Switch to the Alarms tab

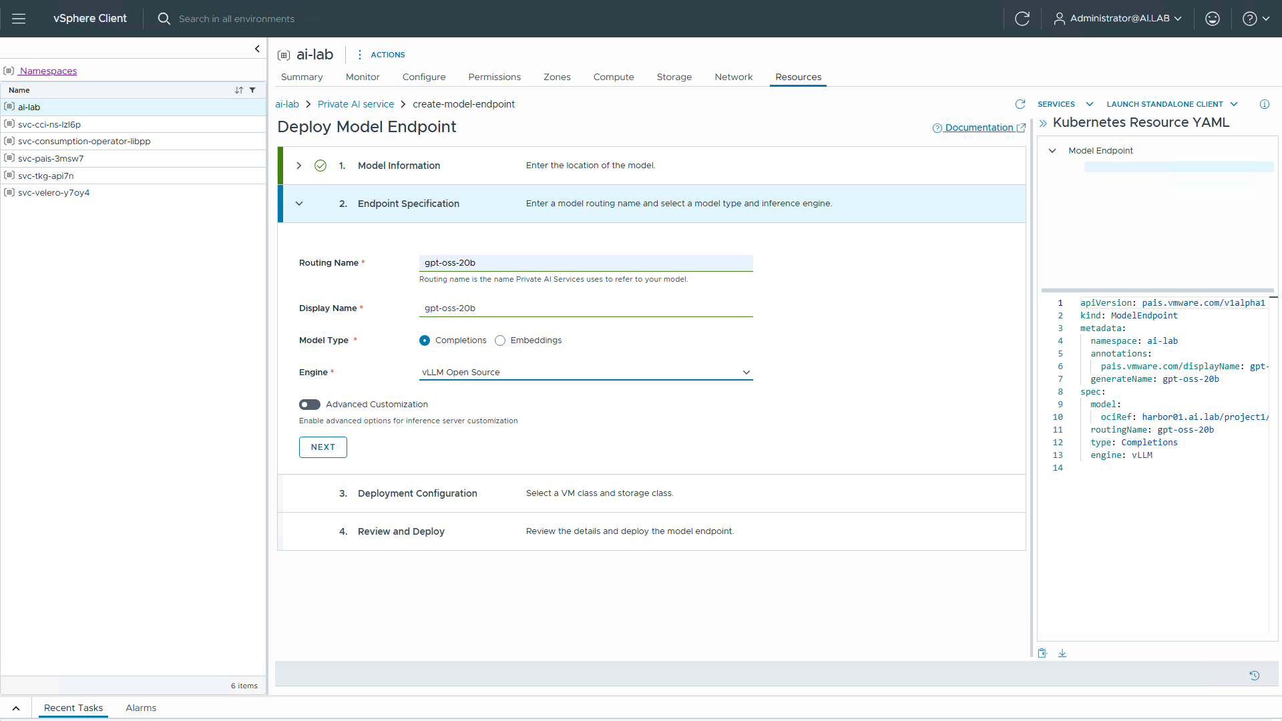point(141,708)
